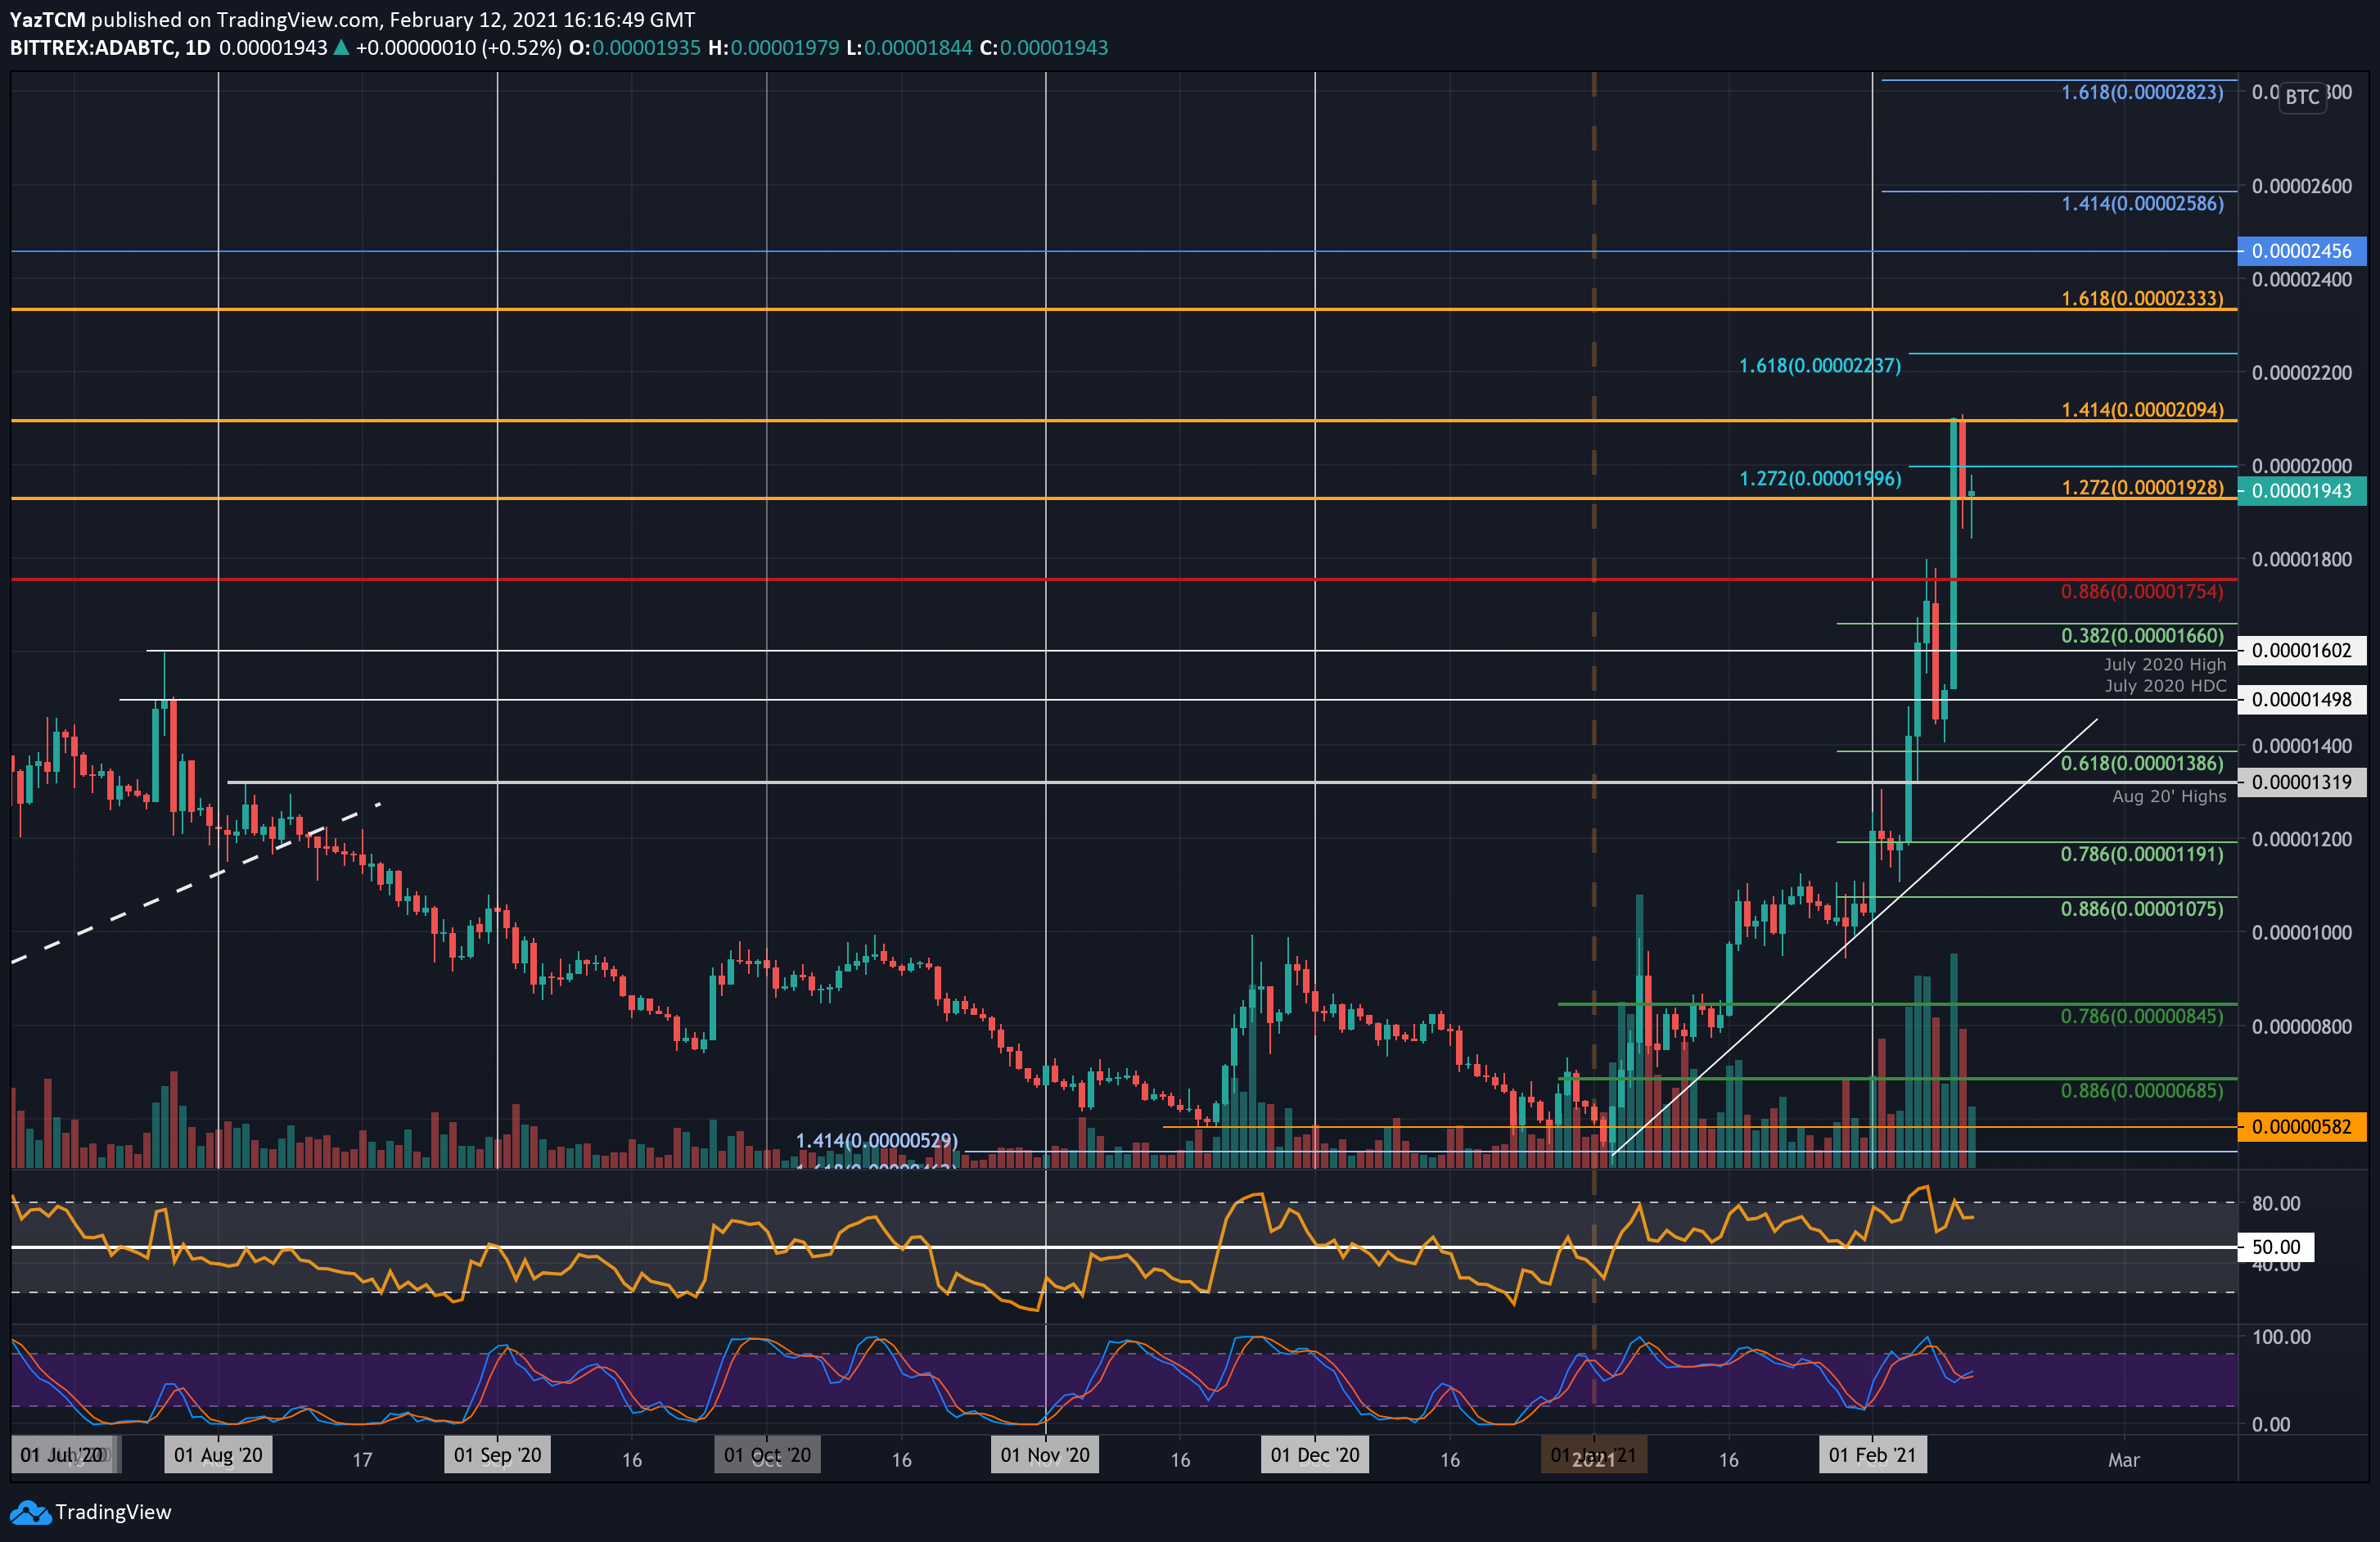Toggle the '01 Feb '21' highlighted date marker
Viewport: 2380px width, 1542px height.
[x=1873, y=1455]
